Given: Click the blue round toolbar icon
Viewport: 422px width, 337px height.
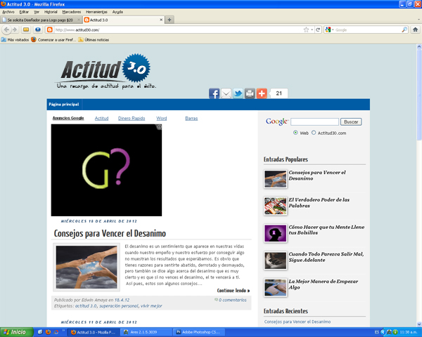Looking at the screenshot, I should [x=38, y=29].
